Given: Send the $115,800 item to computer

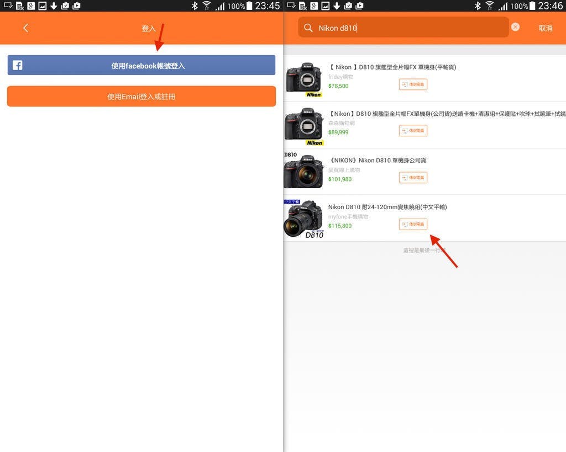Looking at the screenshot, I should pos(413,224).
